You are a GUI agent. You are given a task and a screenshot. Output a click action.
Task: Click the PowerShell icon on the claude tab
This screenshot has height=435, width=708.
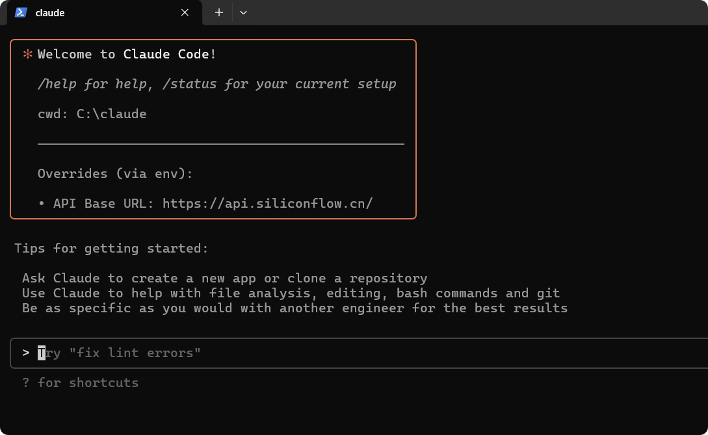click(x=21, y=12)
